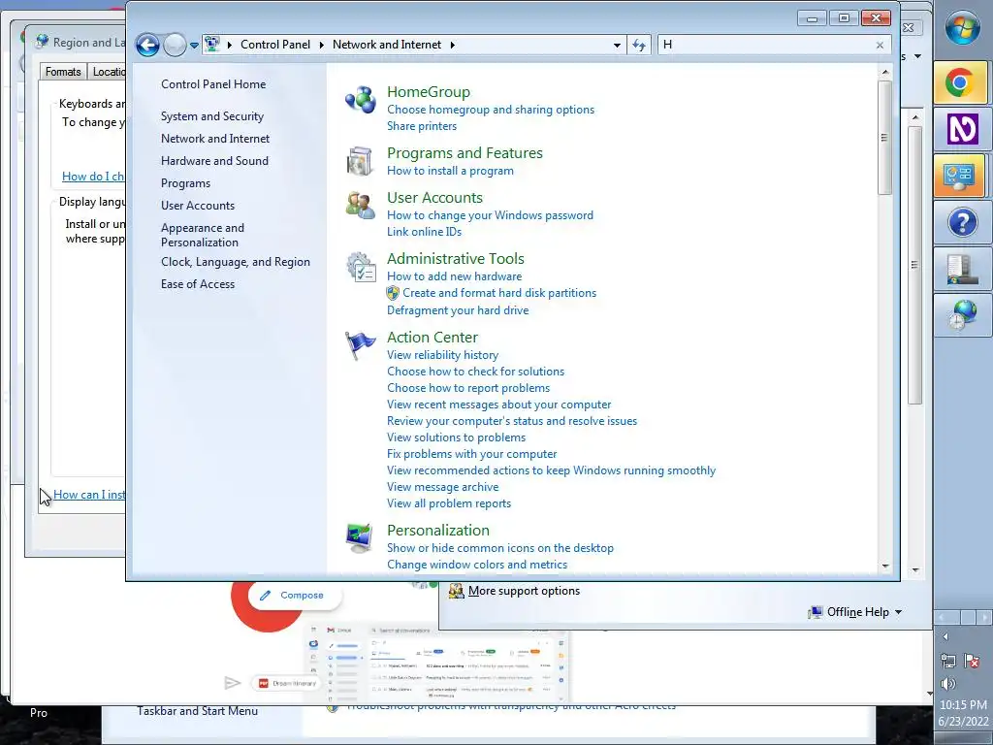This screenshot has height=745, width=993.
Task: Click the volume speaker tray icon
Action: pyautogui.click(x=948, y=684)
